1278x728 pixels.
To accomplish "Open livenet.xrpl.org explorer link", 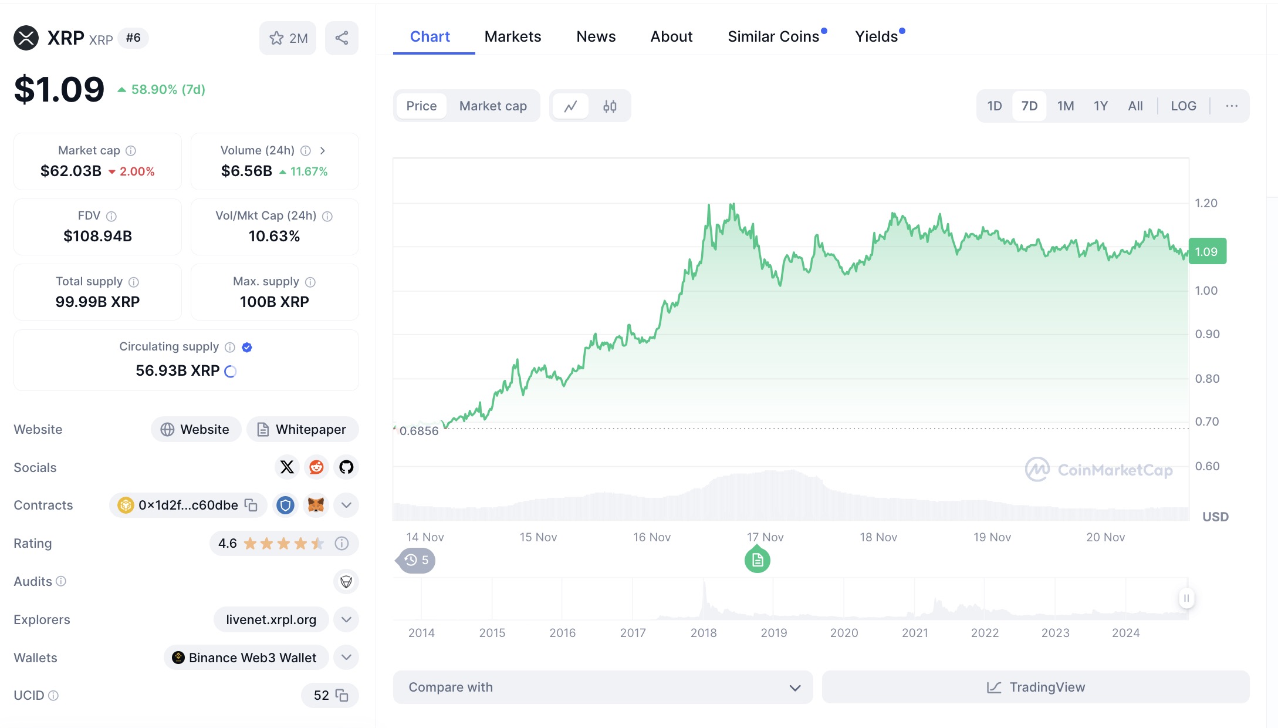I will (x=271, y=619).
